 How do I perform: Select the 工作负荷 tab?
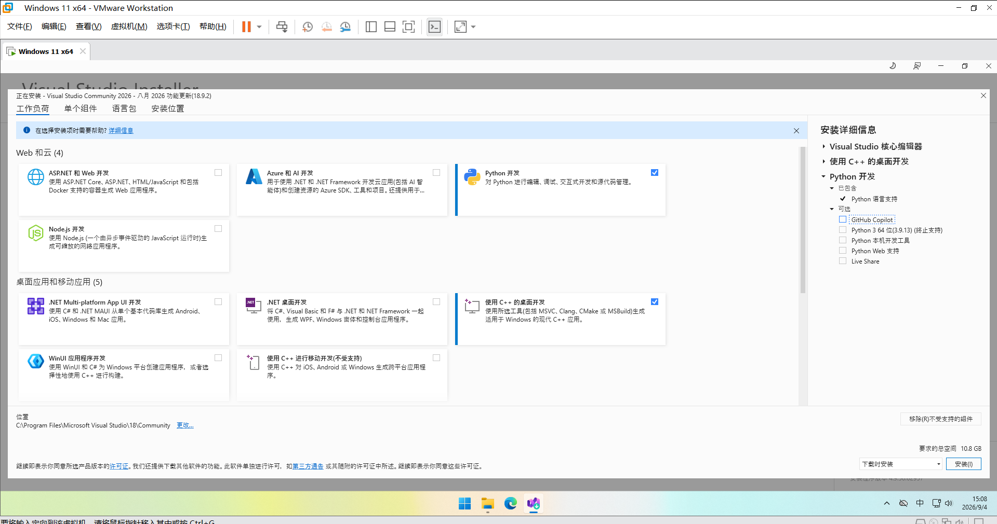tap(33, 108)
